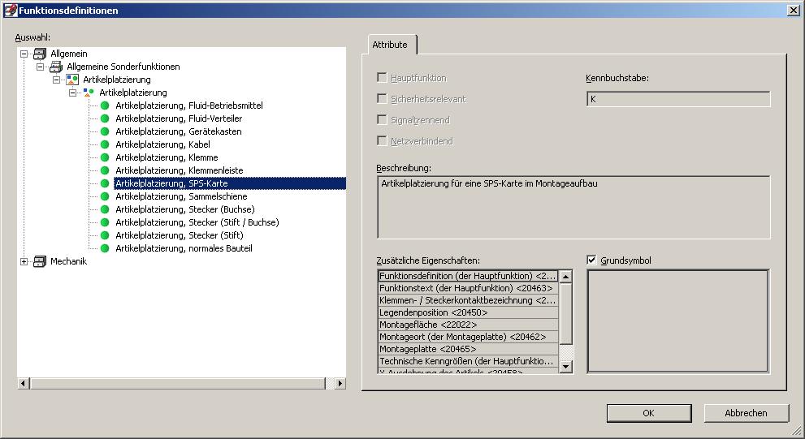Image resolution: width=805 pixels, height=439 pixels.
Task: Click the top-level Artikelplatzierung picture icon
Action: (x=72, y=80)
